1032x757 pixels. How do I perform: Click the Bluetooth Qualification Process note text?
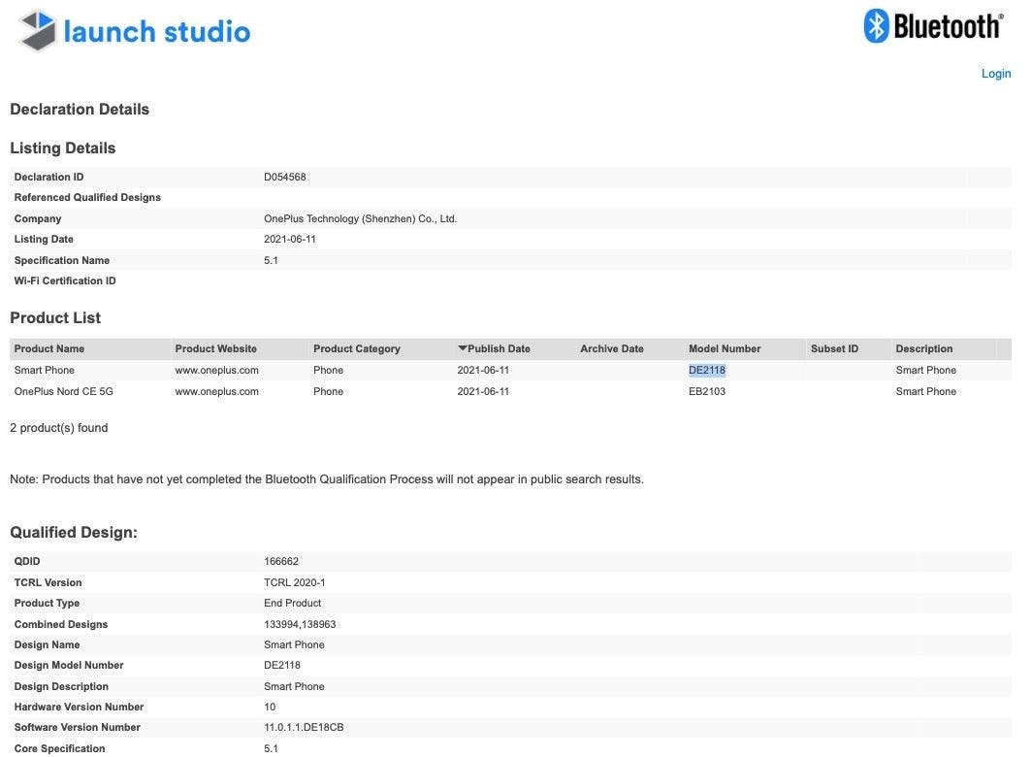pyautogui.click(x=327, y=479)
